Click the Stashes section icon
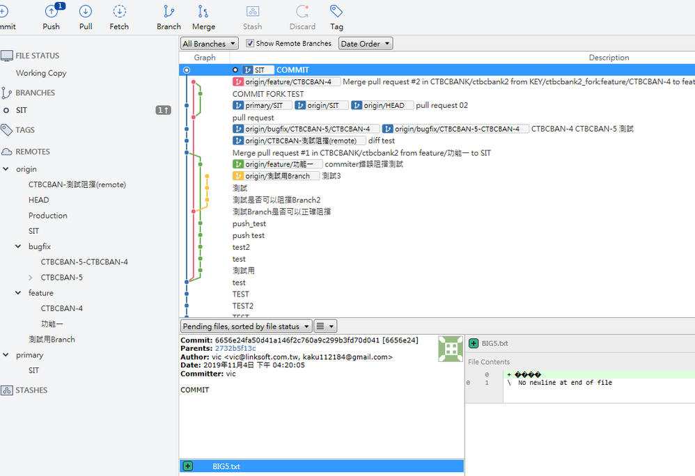This screenshot has width=695, height=476. click(x=7, y=390)
